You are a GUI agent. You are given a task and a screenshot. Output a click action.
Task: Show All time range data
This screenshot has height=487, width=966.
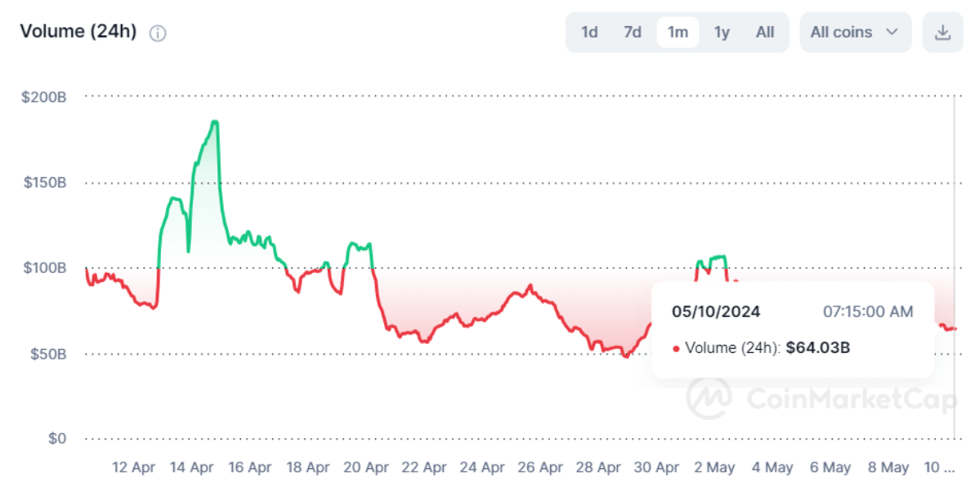coord(765,33)
